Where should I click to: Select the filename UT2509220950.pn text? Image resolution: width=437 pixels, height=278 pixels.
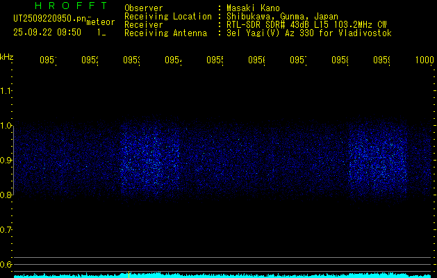tap(50, 19)
